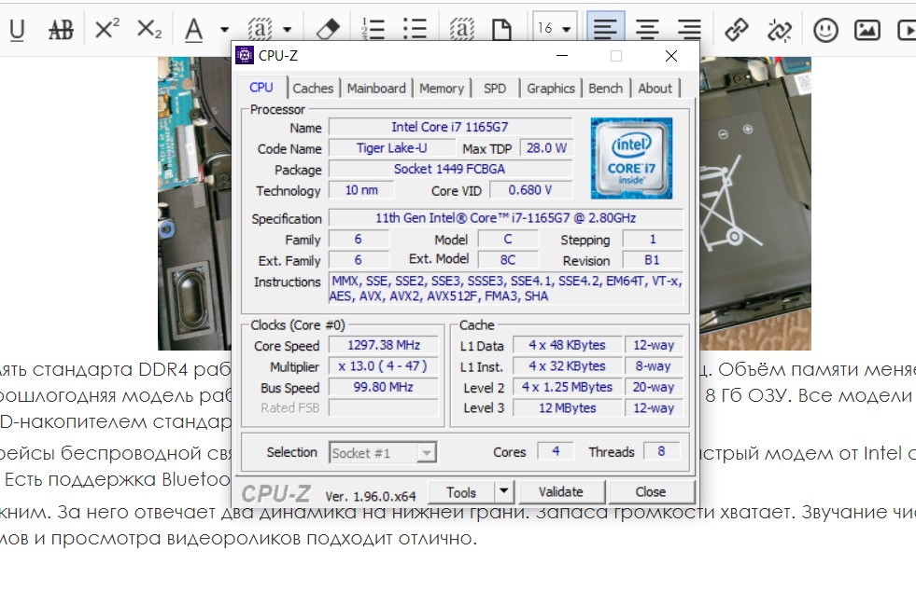Switch to the Memory tab
This screenshot has width=916, height=592.
click(x=442, y=88)
